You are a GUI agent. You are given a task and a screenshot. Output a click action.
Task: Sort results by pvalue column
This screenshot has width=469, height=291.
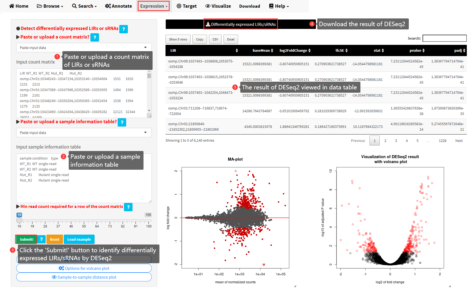[423, 51]
